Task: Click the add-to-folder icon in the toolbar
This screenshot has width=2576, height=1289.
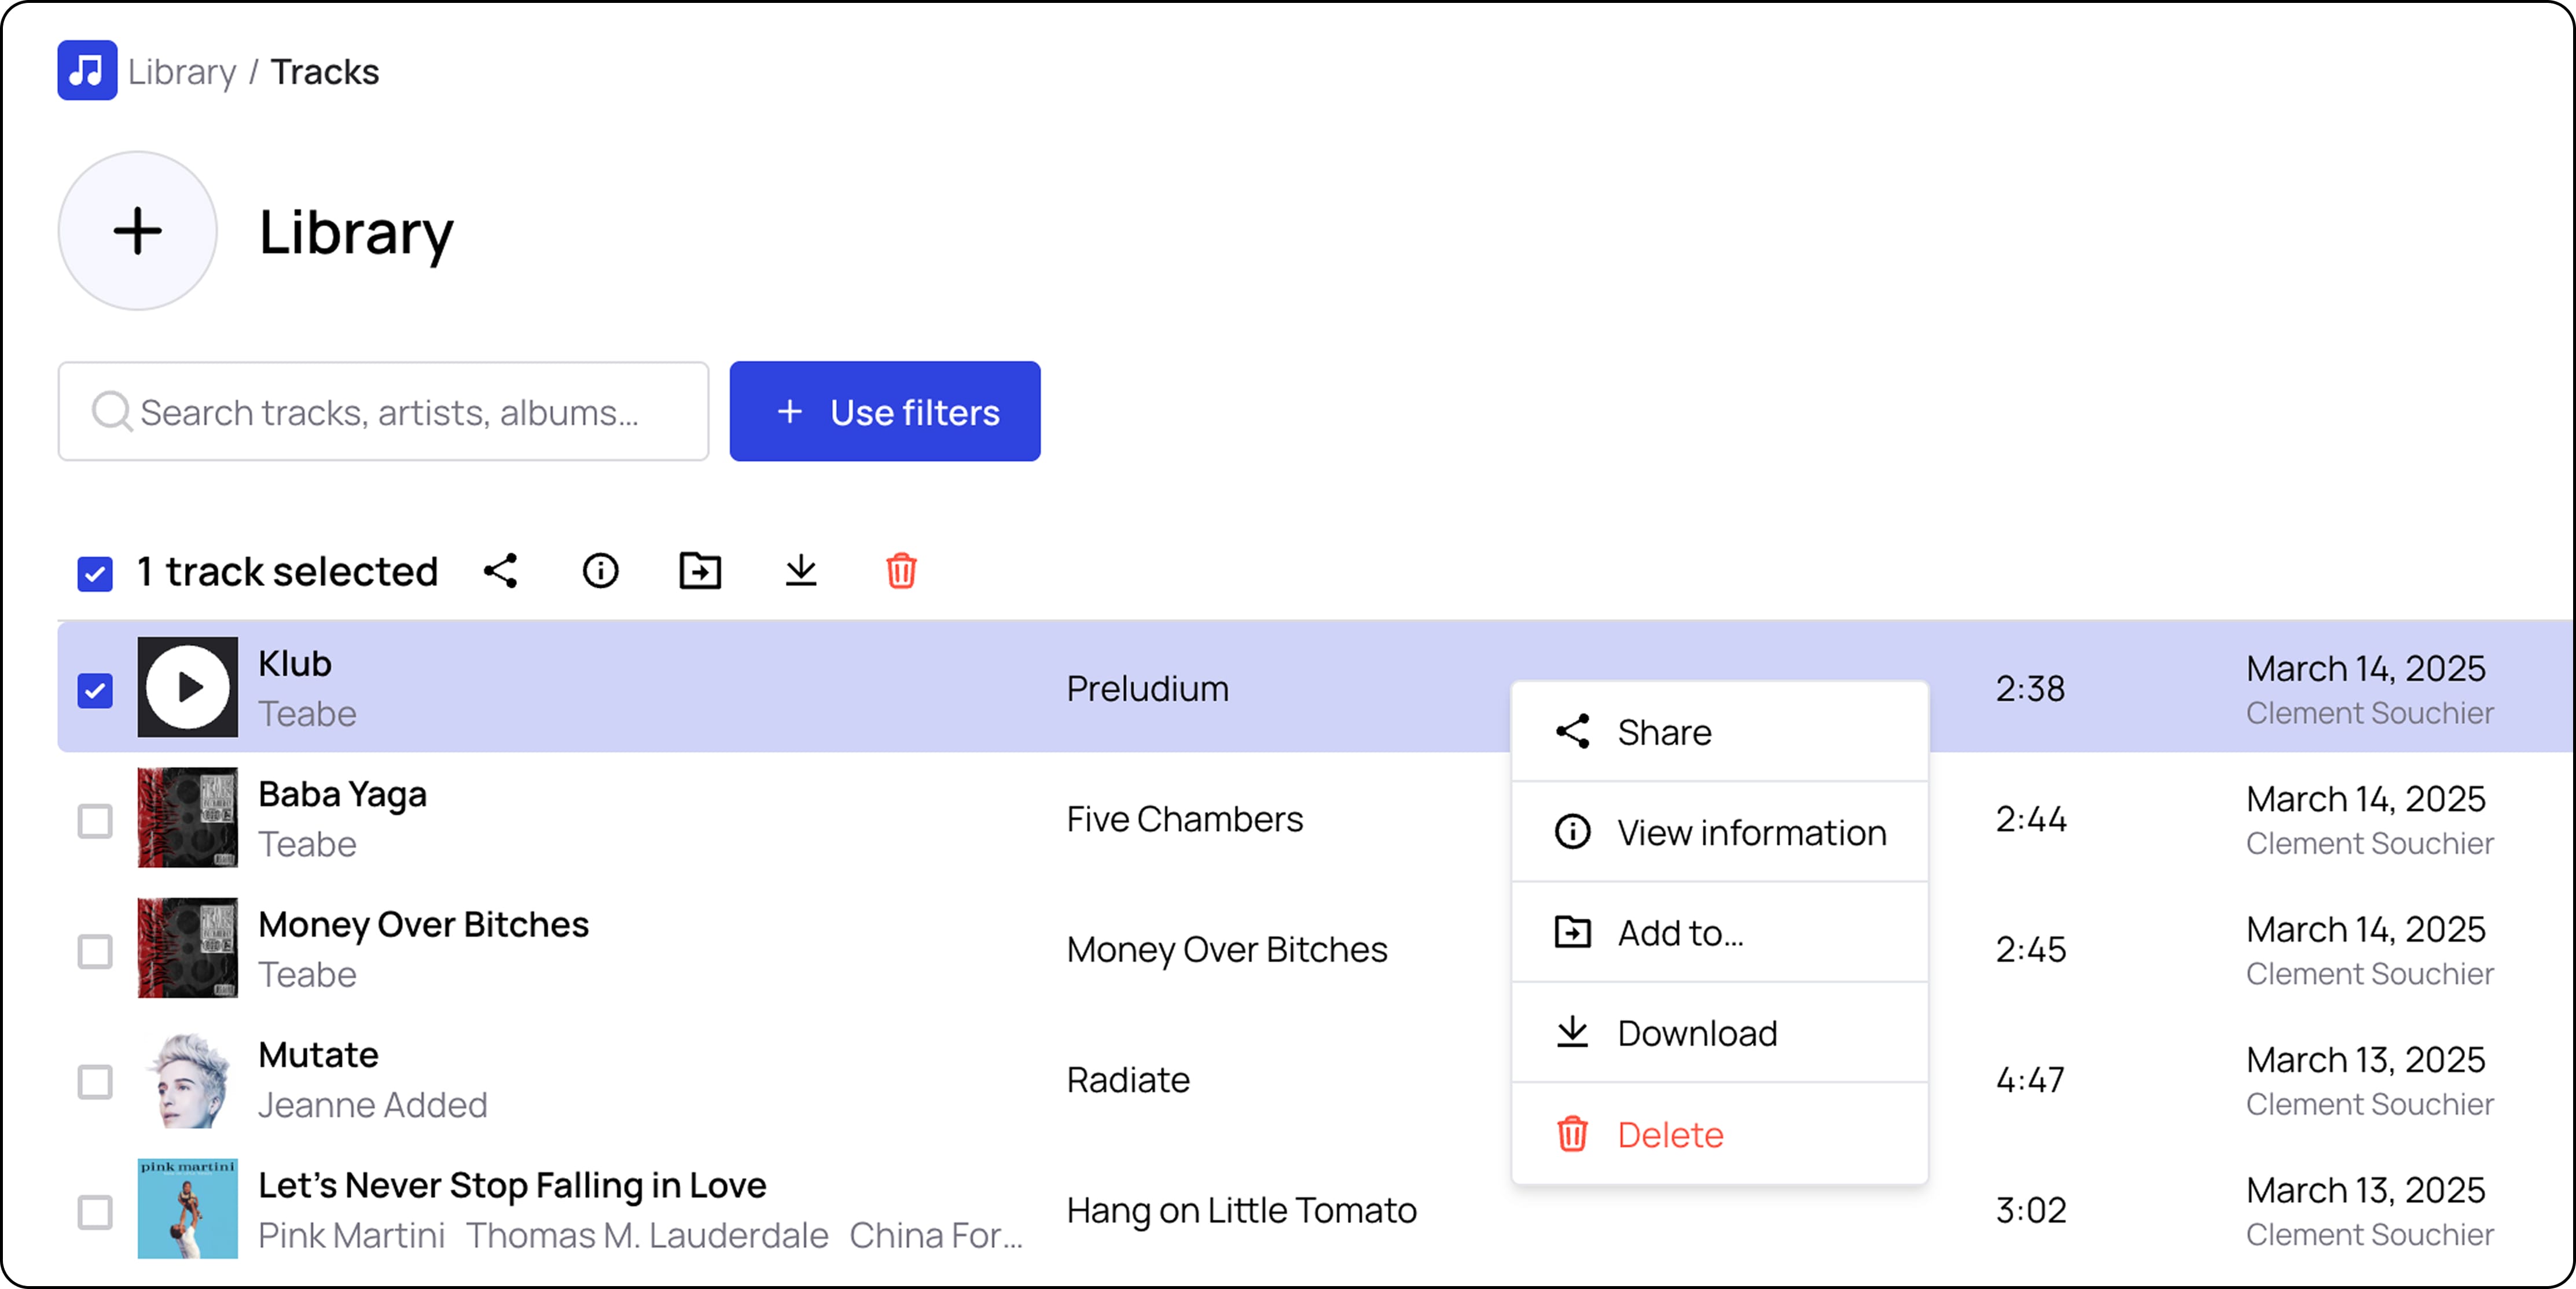Action: tap(700, 571)
